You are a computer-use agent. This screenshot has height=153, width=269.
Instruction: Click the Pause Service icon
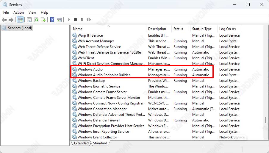click(82, 20)
